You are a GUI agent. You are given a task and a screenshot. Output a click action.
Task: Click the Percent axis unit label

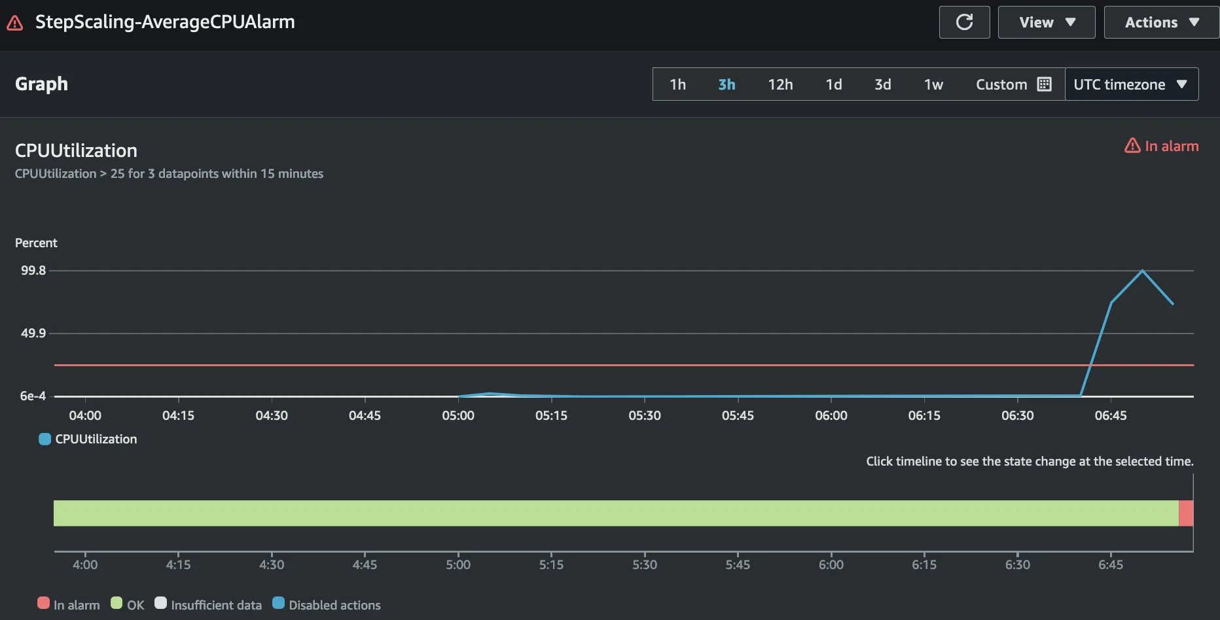pyautogui.click(x=36, y=243)
